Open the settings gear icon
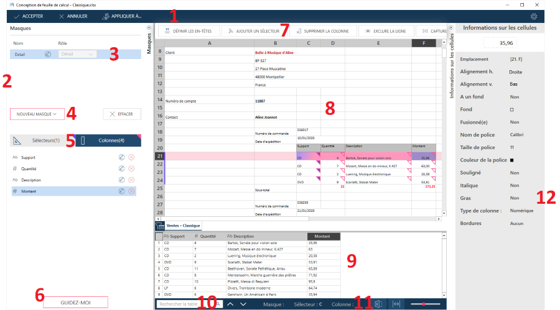The image size is (560, 310). pos(534,16)
